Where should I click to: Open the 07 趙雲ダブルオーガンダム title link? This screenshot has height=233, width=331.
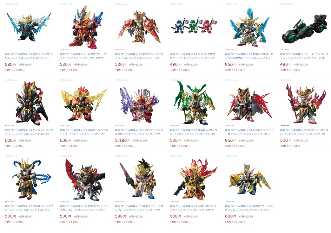249,56
